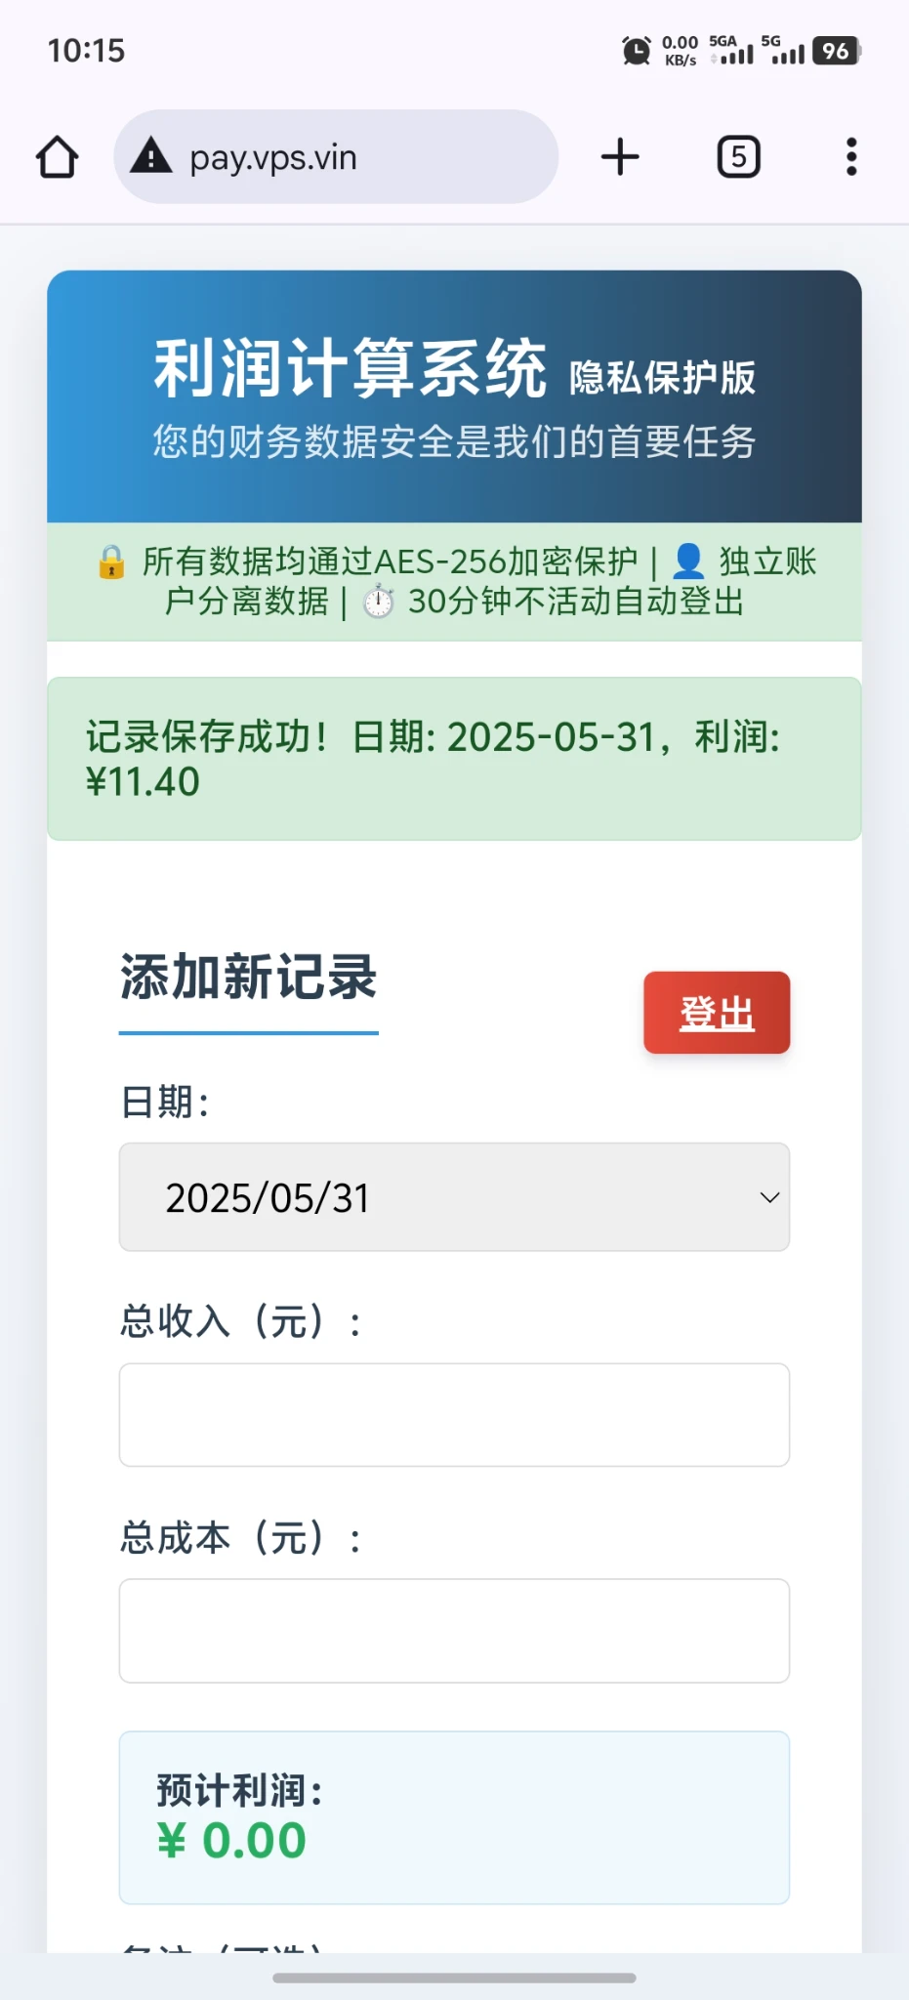
Task: Open the tab switcher showing 5 tabs
Action: [738, 157]
